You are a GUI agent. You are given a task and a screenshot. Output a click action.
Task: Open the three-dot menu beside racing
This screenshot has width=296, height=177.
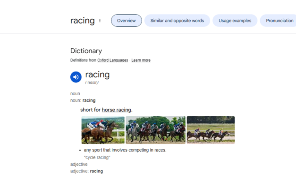coord(100,21)
